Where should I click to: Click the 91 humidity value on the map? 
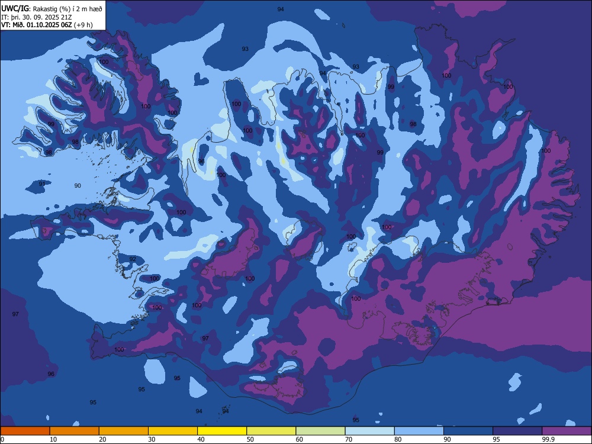click(x=42, y=184)
